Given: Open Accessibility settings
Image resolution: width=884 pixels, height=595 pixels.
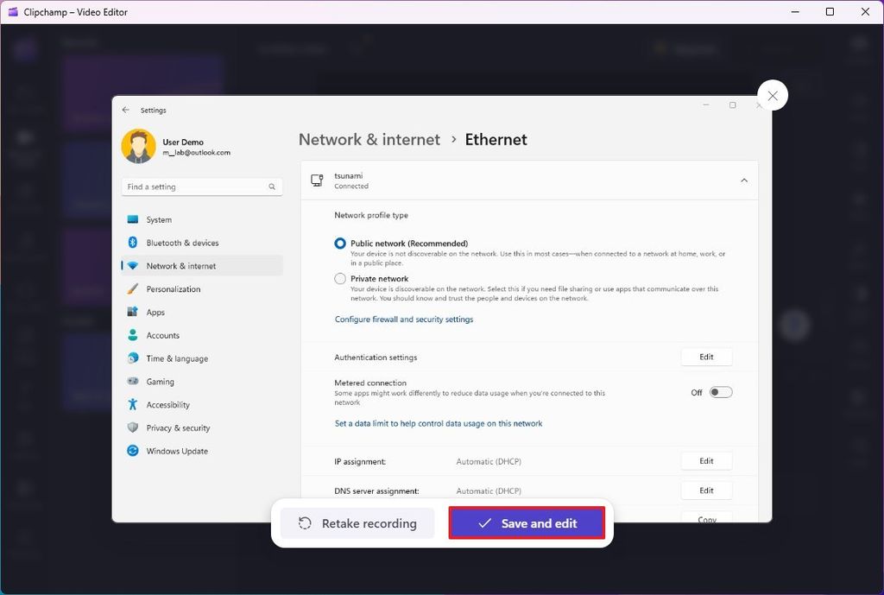Looking at the screenshot, I should [167, 404].
